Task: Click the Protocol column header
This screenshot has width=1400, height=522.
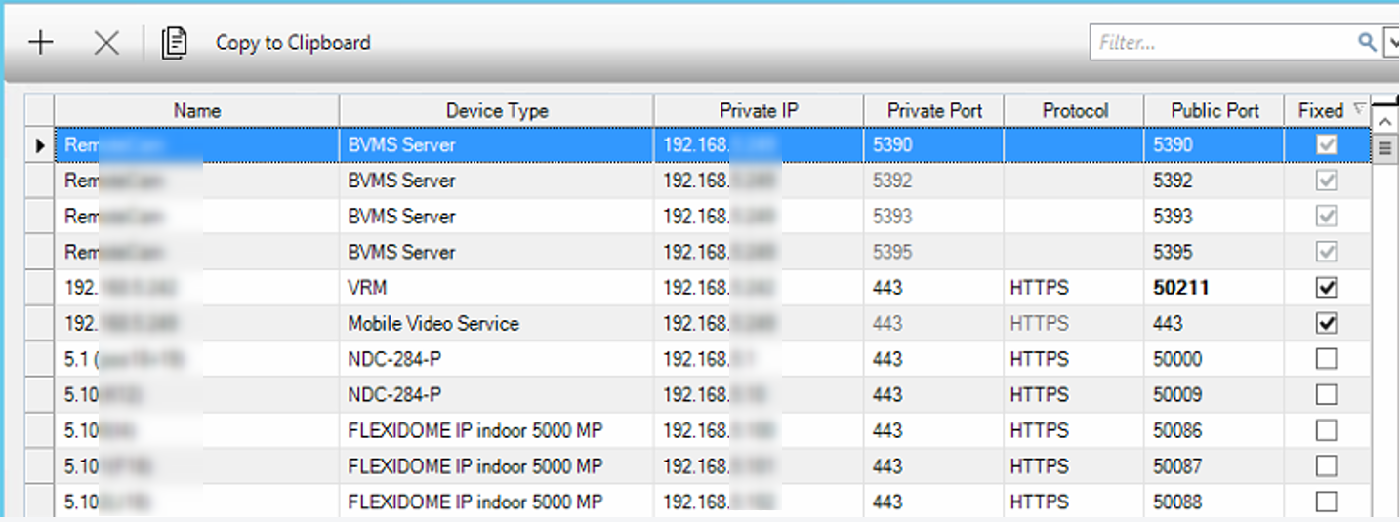Action: pyautogui.click(x=1075, y=111)
